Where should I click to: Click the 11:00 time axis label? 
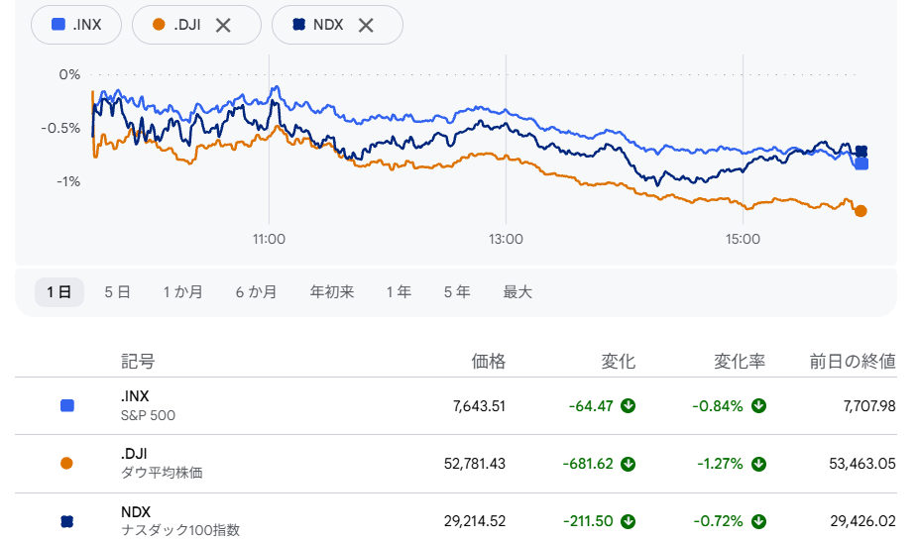[270, 240]
